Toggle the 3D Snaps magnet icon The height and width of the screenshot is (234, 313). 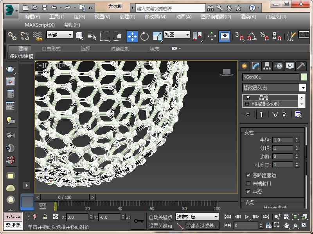[239, 36]
